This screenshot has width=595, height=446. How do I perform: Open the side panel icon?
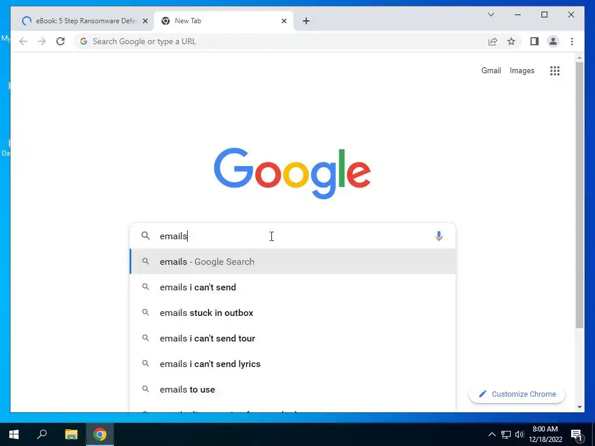[x=535, y=41]
